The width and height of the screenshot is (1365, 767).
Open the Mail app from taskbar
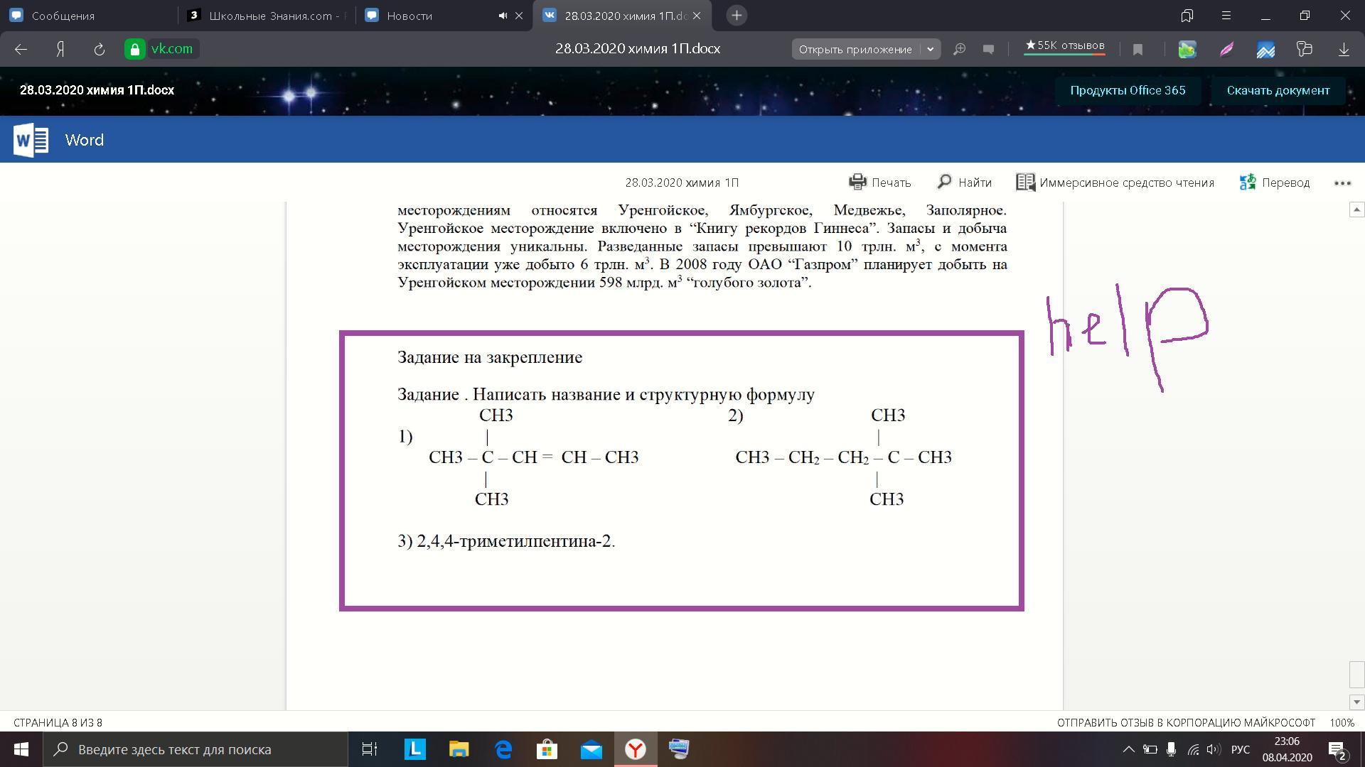pyautogui.click(x=591, y=749)
